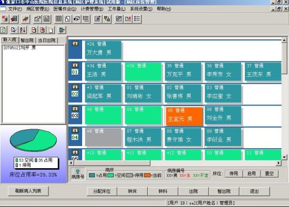Click the green exit door toolbar icon
Image resolution: width=289 pixels, height=207 pixels.
(x=62, y=30)
